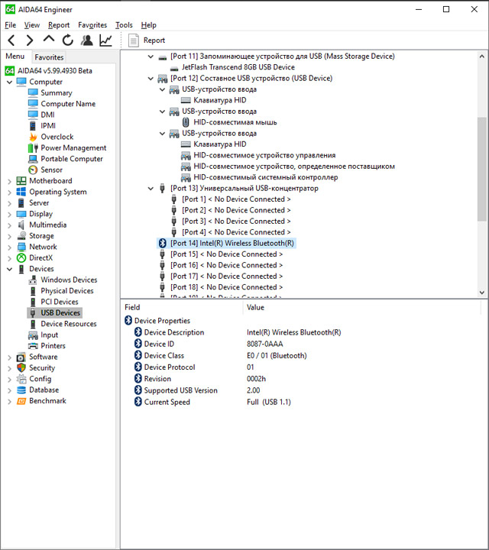This screenshot has width=489, height=550.
Task: Click the Benchmark icon in the tree
Action: coord(21,401)
